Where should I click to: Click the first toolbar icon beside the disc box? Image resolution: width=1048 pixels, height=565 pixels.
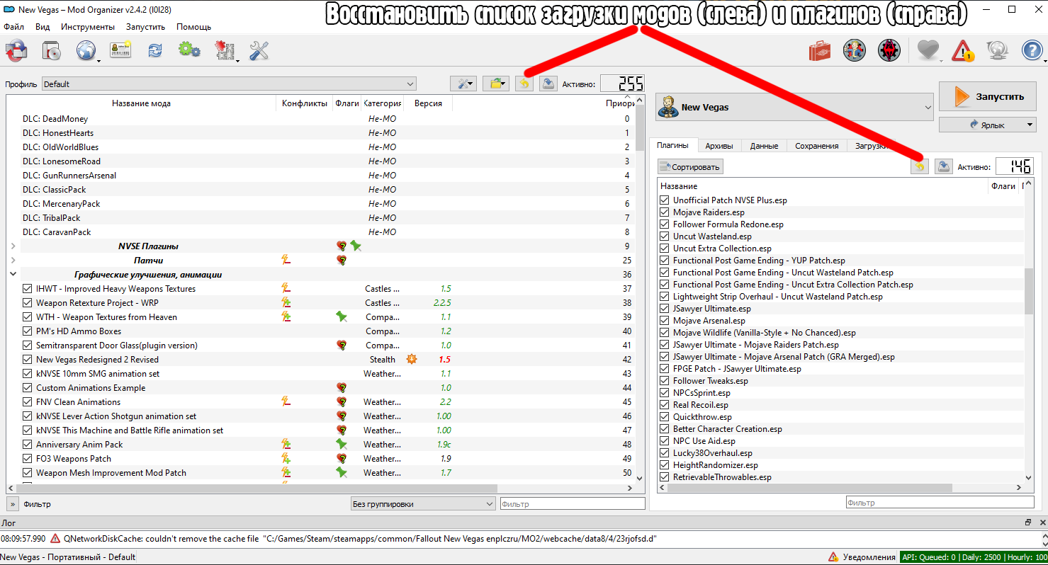click(x=16, y=50)
